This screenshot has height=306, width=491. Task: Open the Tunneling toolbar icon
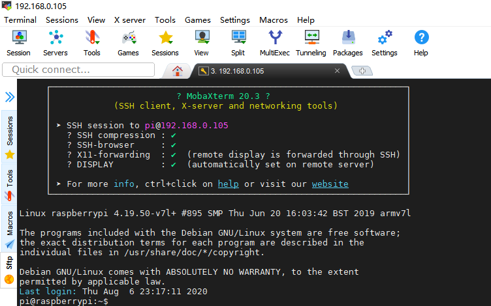311,43
